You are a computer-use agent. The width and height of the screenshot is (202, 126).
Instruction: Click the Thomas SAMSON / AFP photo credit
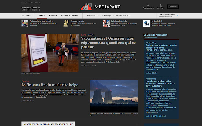[x=31, y=73]
